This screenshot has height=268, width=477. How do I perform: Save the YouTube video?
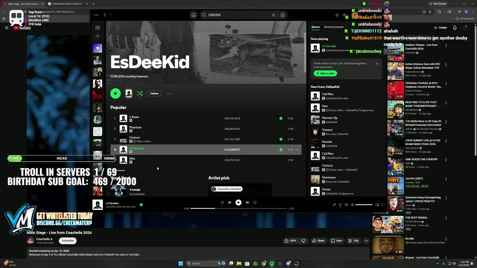(x=337, y=241)
